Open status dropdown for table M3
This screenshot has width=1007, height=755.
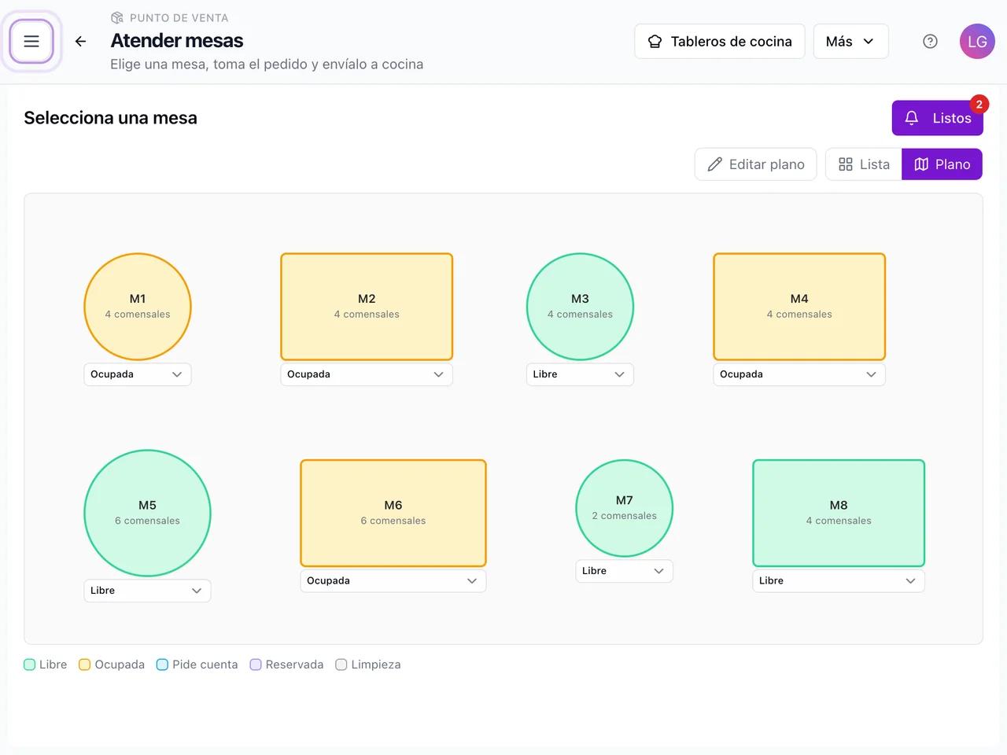pos(580,374)
